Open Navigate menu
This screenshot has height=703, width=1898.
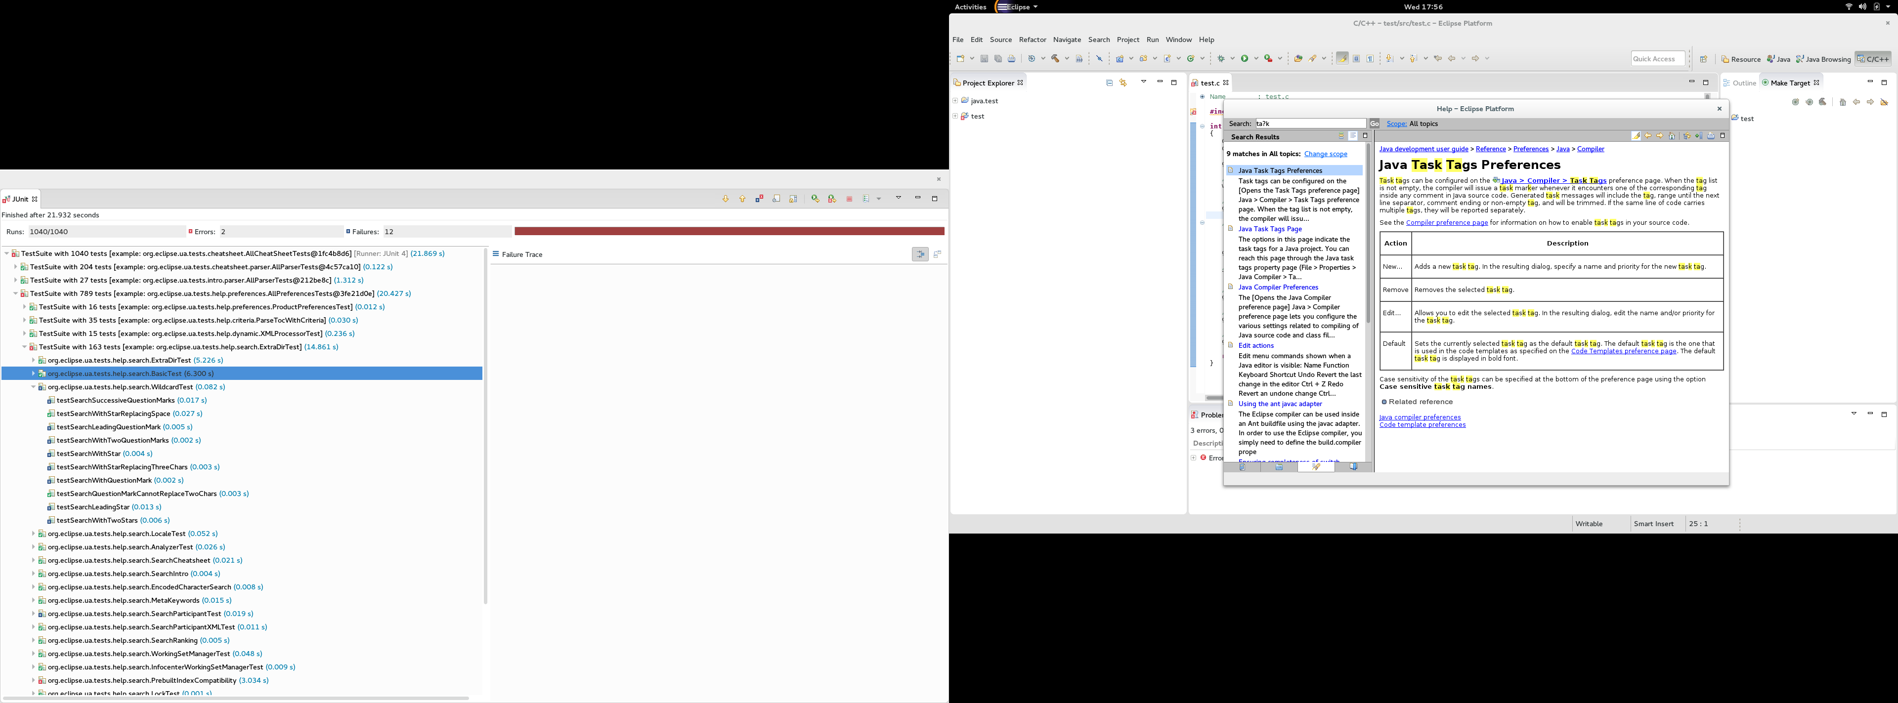click(1067, 40)
